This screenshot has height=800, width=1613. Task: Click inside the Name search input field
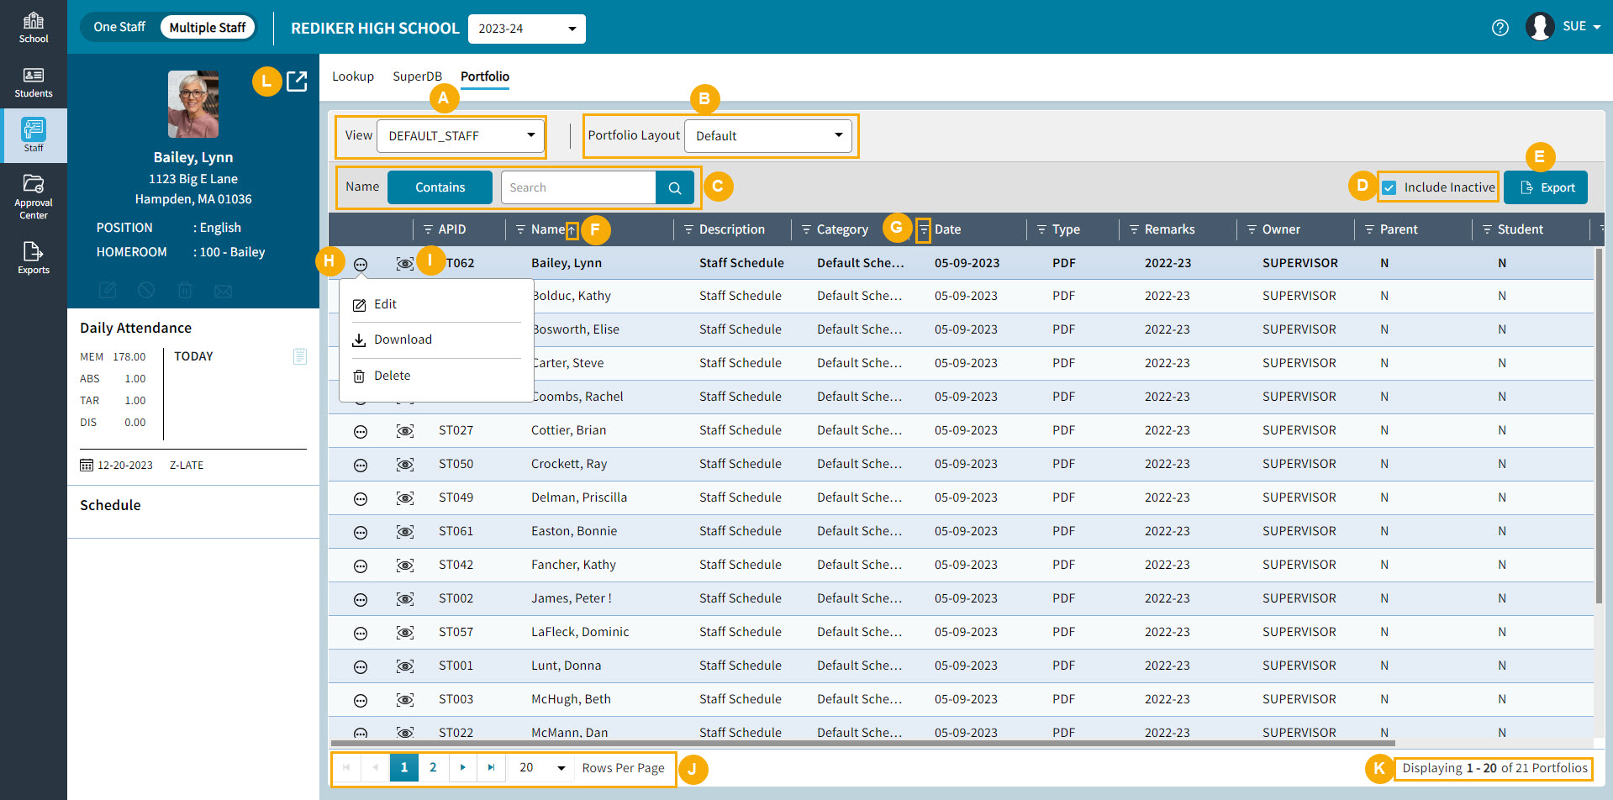pyautogui.click(x=578, y=187)
